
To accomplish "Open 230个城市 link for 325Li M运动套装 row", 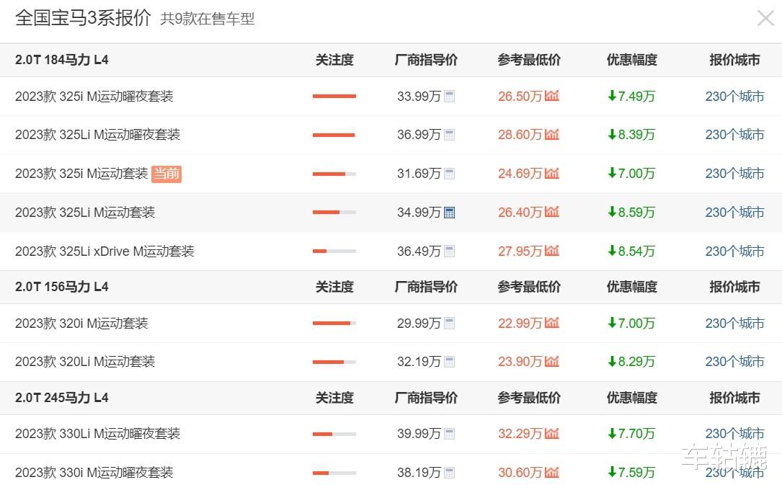I will pyautogui.click(x=734, y=213).
